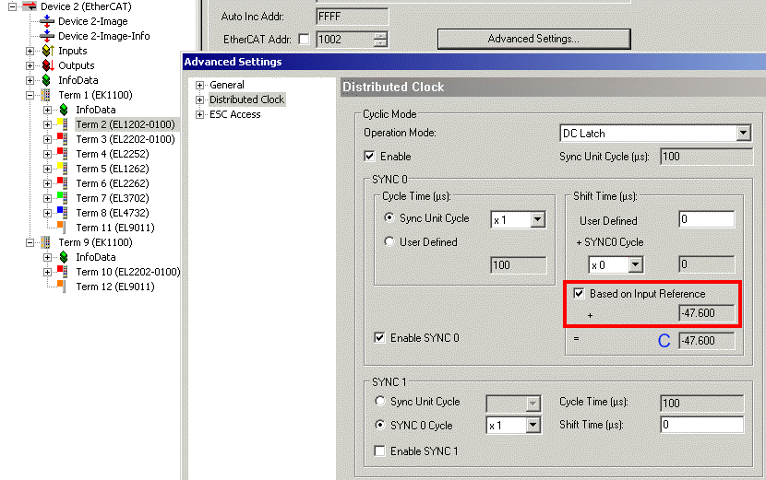This screenshot has width=766, height=480.
Task: Click the Input Reference -47.600 field
Action: 706,312
